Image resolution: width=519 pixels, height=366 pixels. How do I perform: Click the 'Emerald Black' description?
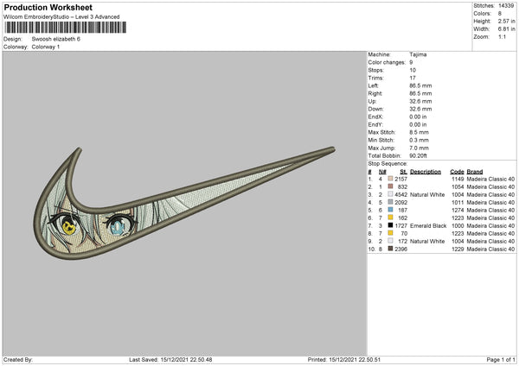[x=428, y=225]
